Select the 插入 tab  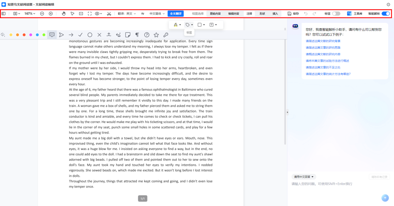[x=275, y=14]
